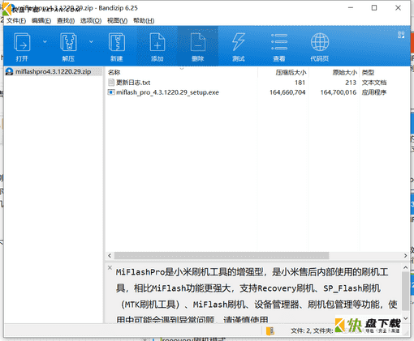Click the 解压 (Extract) toolbar icon
The width and height of the screenshot is (414, 341).
[68, 47]
